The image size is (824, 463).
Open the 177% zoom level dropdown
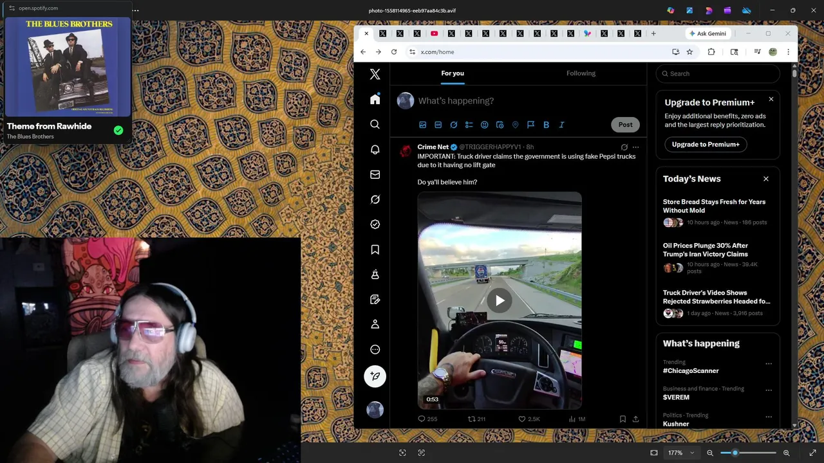point(682,453)
